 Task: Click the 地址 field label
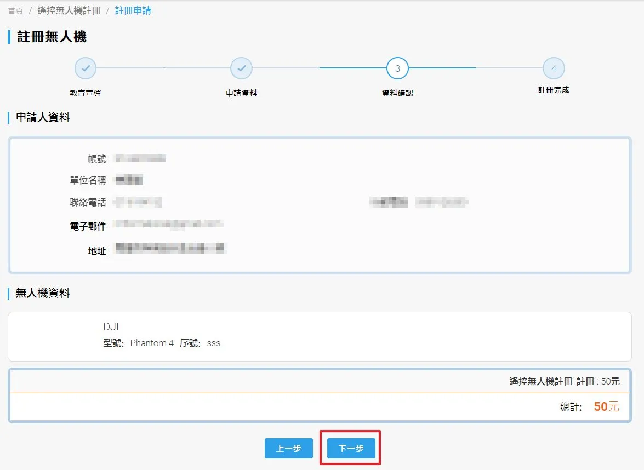tap(97, 250)
